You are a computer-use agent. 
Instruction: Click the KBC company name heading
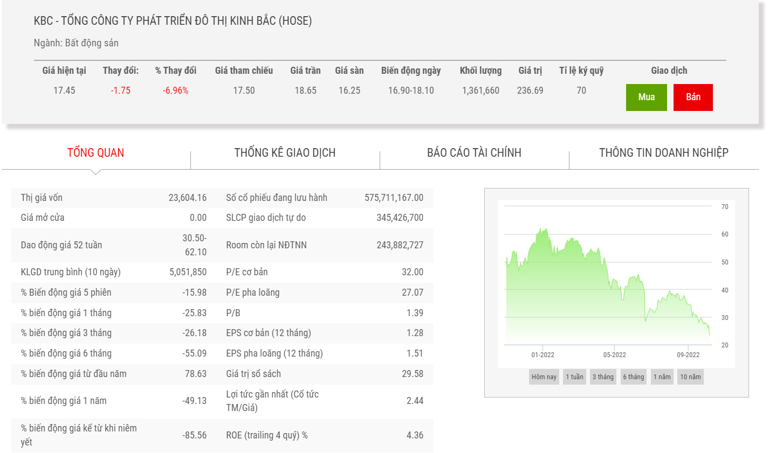173,21
